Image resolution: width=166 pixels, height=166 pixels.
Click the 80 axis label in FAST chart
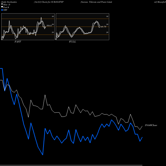(53, 16)
